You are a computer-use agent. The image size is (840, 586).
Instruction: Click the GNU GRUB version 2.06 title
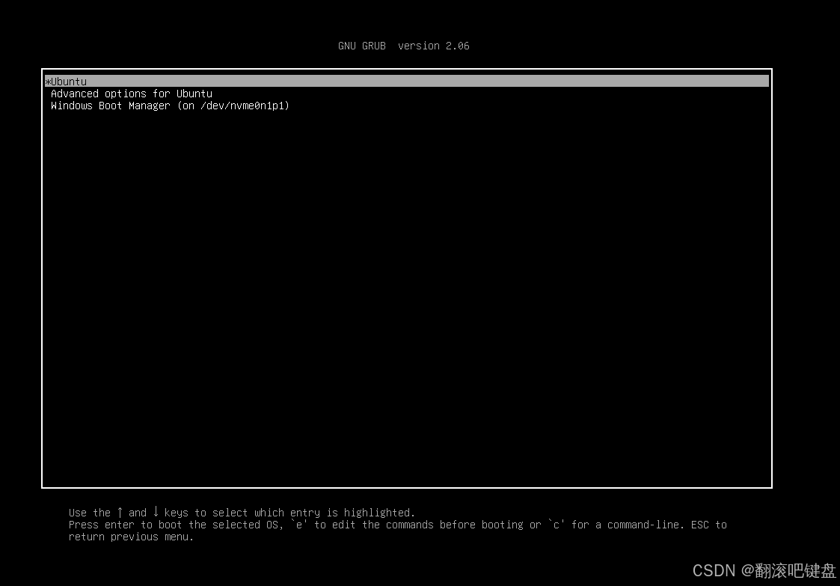tap(404, 46)
